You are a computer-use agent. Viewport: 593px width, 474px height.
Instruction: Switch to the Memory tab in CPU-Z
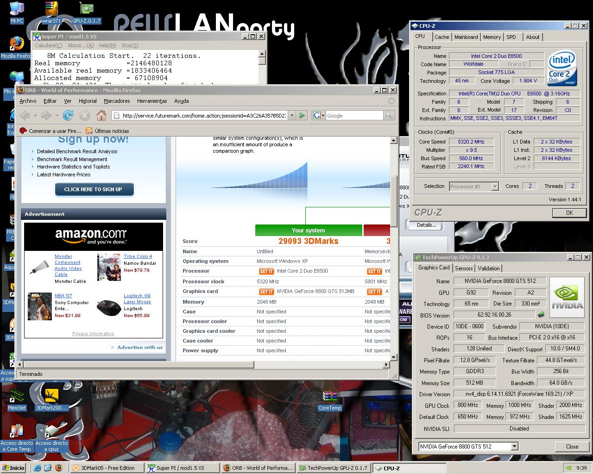492,37
